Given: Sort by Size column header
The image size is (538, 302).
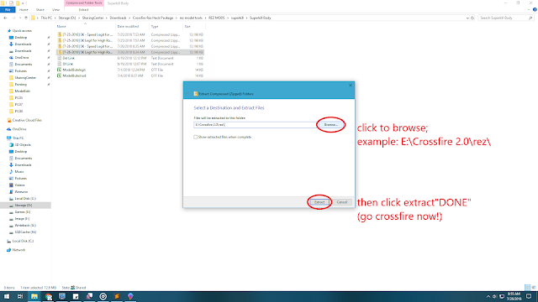Looking at the screenshot, I should (x=194, y=26).
